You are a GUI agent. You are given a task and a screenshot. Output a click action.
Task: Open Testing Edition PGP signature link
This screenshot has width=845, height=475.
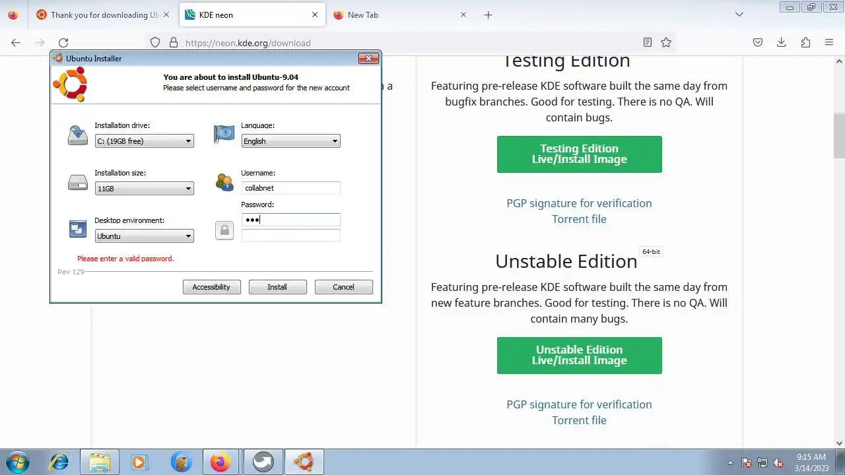click(x=579, y=203)
